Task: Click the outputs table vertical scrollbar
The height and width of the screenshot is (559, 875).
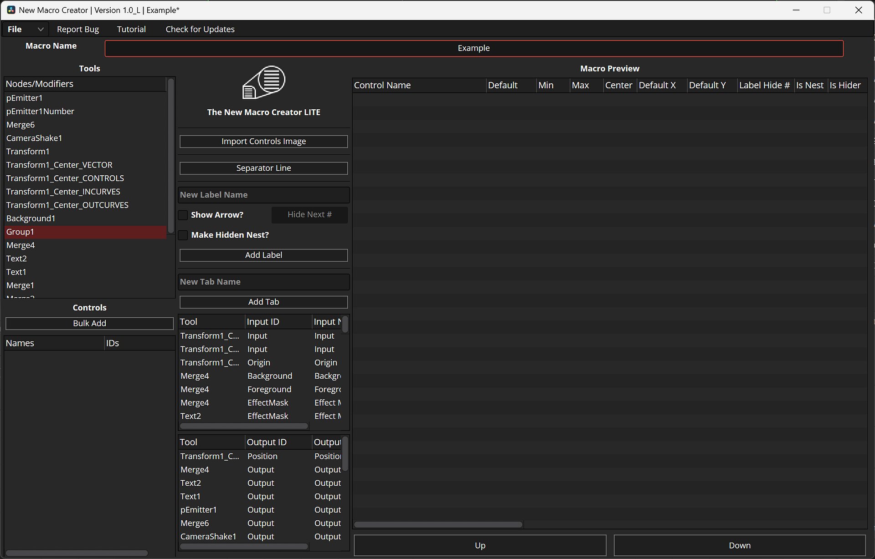Action: (345, 454)
